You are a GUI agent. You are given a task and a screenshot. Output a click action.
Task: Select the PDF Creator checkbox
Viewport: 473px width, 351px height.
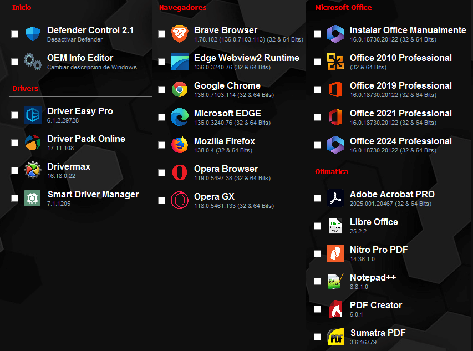(317, 309)
